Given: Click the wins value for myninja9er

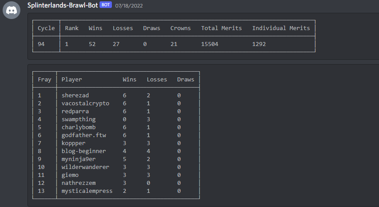Looking at the screenshot, I should (124, 159).
